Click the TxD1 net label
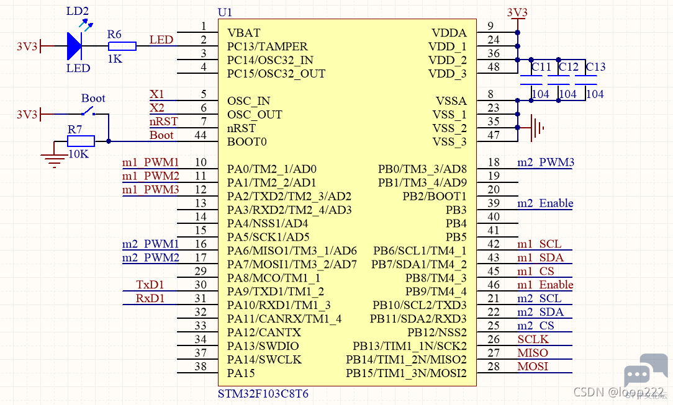Screen dimensions: 673x405 [150, 285]
